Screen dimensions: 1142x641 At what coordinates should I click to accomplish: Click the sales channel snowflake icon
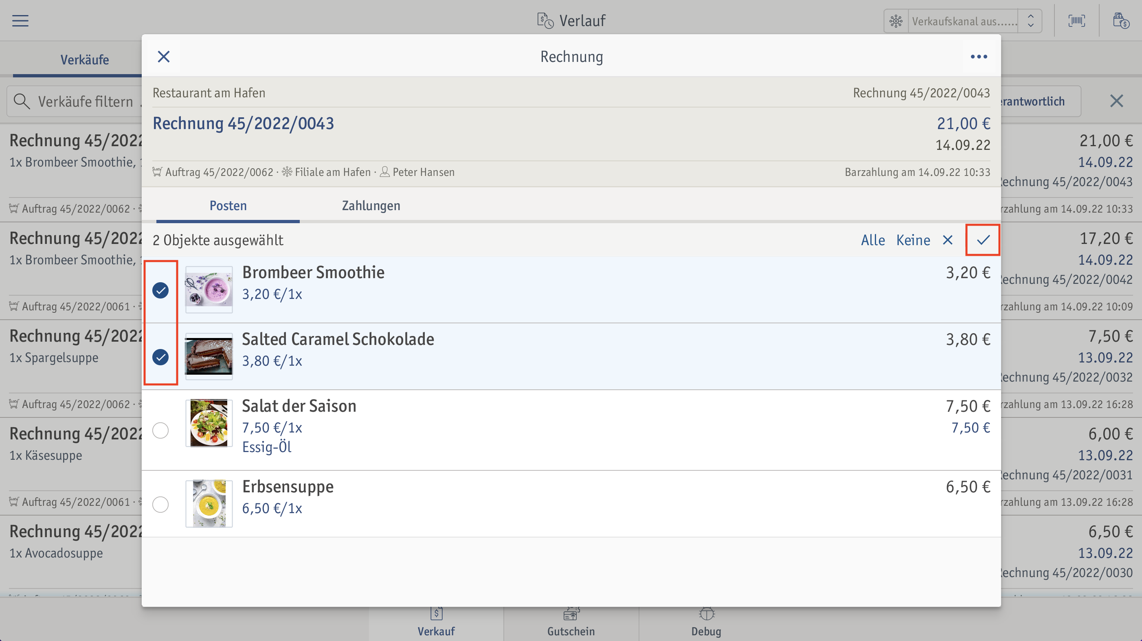click(x=896, y=21)
